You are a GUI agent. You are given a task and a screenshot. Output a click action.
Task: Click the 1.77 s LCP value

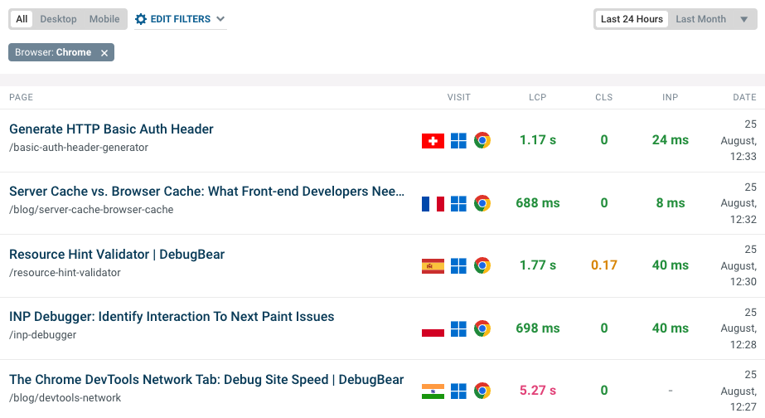[x=538, y=265]
